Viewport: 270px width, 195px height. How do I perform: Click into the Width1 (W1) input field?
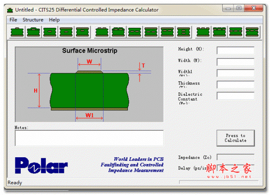tap(235, 73)
